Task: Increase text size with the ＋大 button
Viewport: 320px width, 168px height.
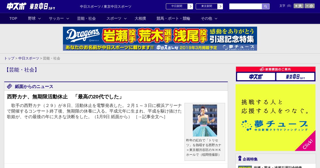Action: pyautogui.click(x=298, y=6)
